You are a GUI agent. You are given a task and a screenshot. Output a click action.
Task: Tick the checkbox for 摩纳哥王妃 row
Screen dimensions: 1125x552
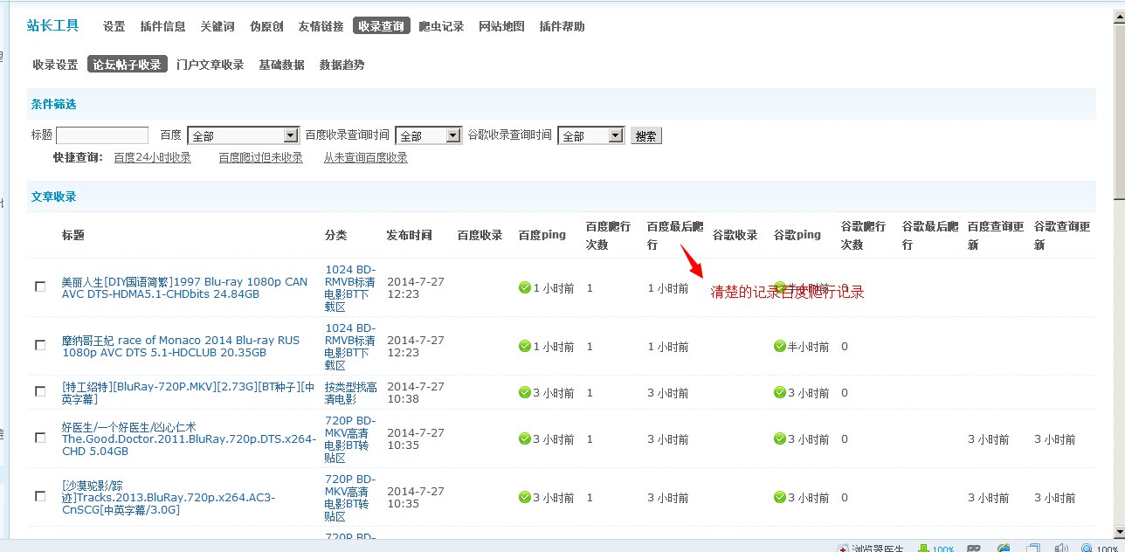click(x=40, y=345)
